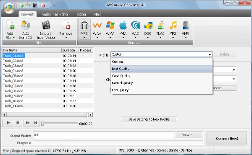Expand the WAV format dropdown arrow
The image size is (252, 155).
coord(97,38)
